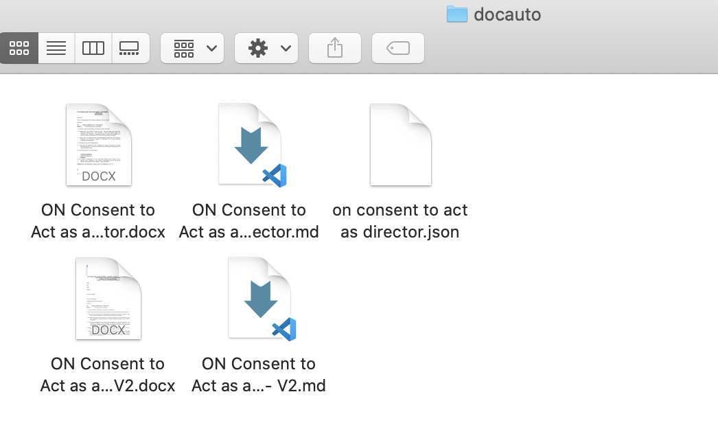Select the ON Consent DOCX file
718x438 pixels.
[98, 144]
